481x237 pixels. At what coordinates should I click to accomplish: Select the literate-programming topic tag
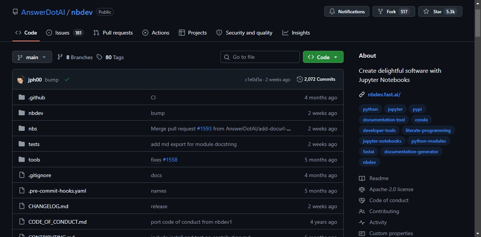pyautogui.click(x=428, y=130)
